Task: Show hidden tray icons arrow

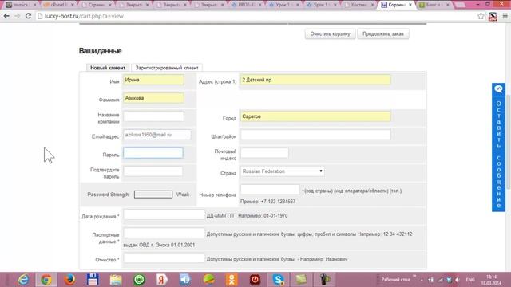Action: click(422, 280)
